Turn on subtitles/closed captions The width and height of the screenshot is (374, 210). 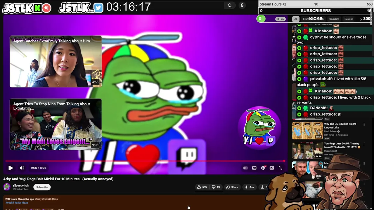pos(254,168)
